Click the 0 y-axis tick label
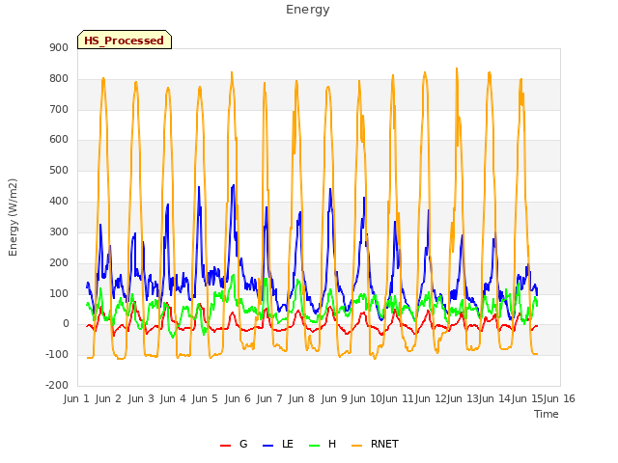The image size is (618, 463). point(66,324)
